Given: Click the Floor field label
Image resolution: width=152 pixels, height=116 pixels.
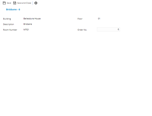Looking at the screenshot, I should click(x=80, y=19).
